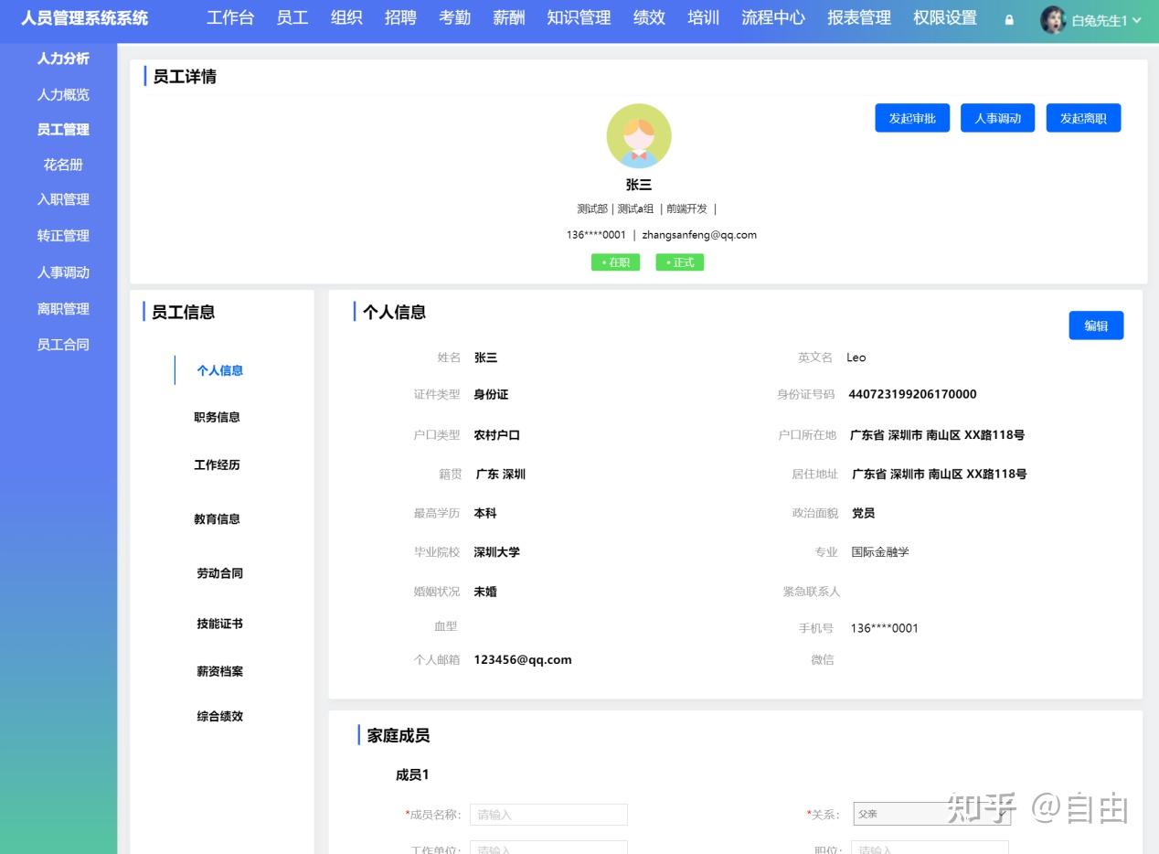Select the 教育信息 tab
The image size is (1159, 854).
pos(219,518)
